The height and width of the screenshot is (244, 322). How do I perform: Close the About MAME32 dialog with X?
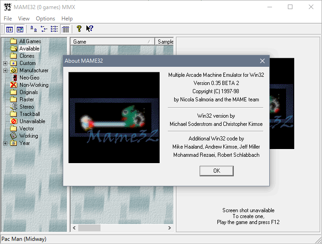262,61
